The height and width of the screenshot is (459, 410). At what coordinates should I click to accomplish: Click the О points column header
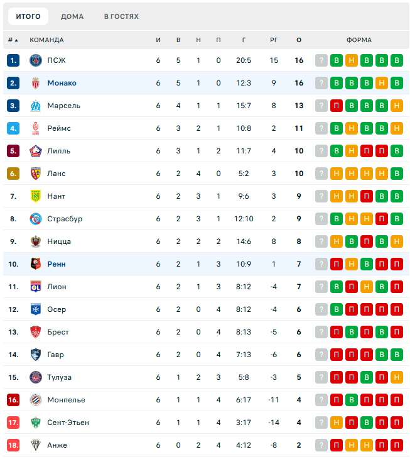point(299,40)
